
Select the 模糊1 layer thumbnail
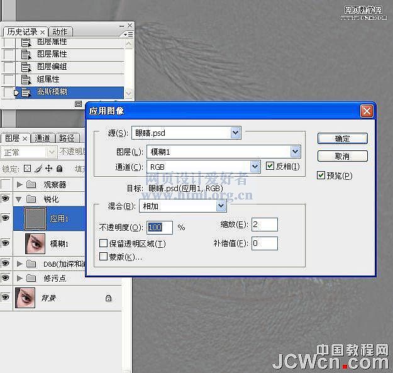pyautogui.click(x=35, y=243)
